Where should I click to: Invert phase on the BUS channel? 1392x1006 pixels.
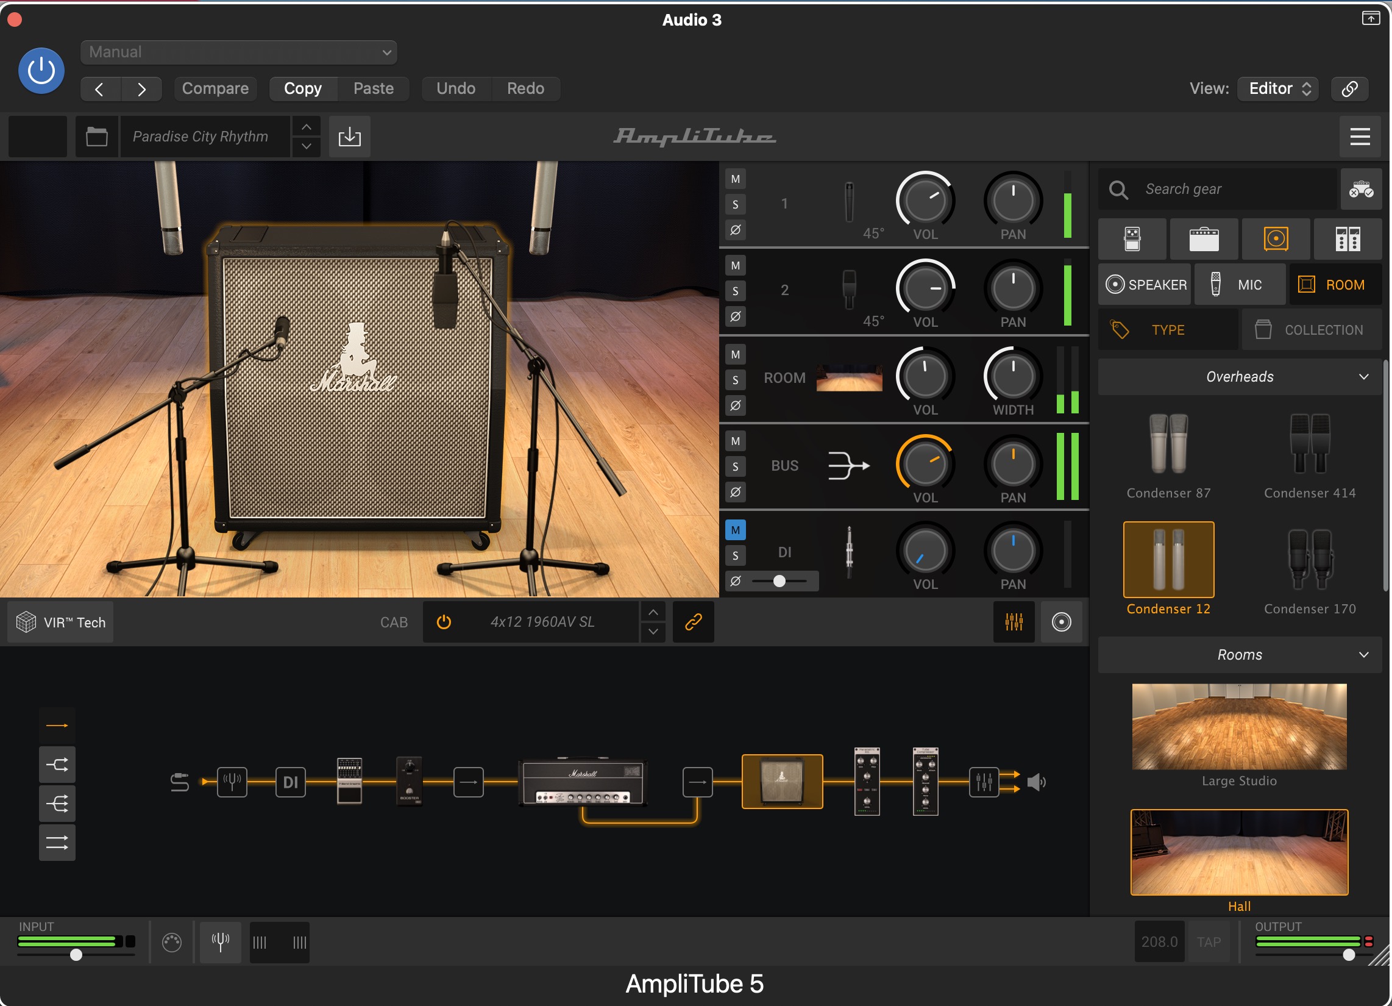coord(735,492)
